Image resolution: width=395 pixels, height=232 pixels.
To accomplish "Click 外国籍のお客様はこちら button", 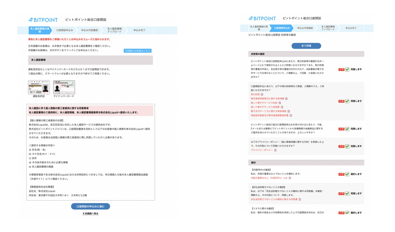I will 137,51.
